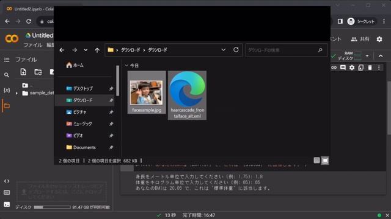Go back in the Chrome browser
391x219 pixels.
coord(7,21)
